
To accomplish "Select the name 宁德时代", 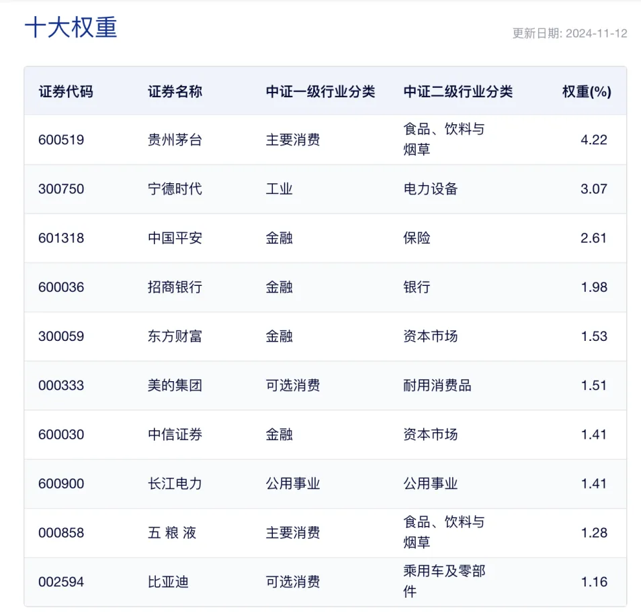I will 175,189.
